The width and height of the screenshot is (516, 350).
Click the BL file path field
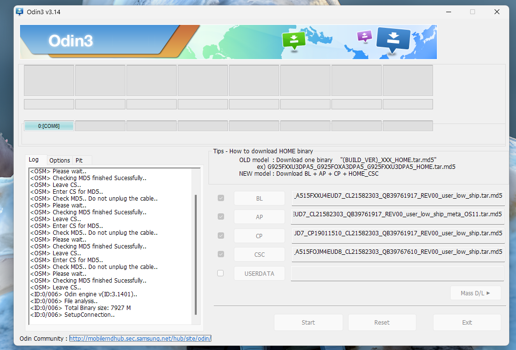(398, 198)
